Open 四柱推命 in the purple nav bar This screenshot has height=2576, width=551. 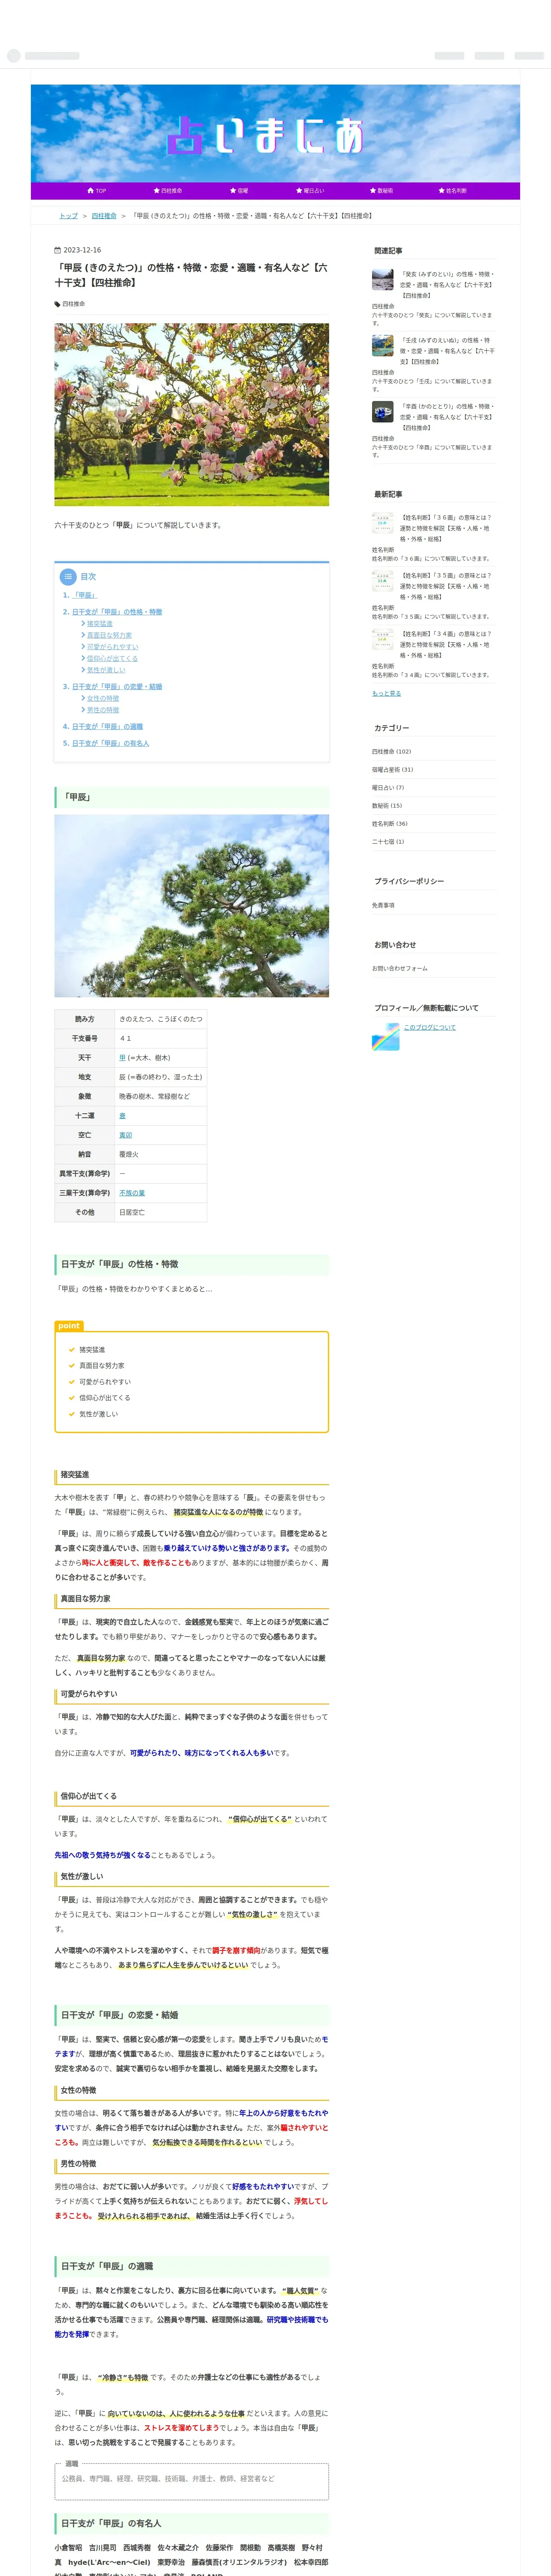click(x=168, y=191)
